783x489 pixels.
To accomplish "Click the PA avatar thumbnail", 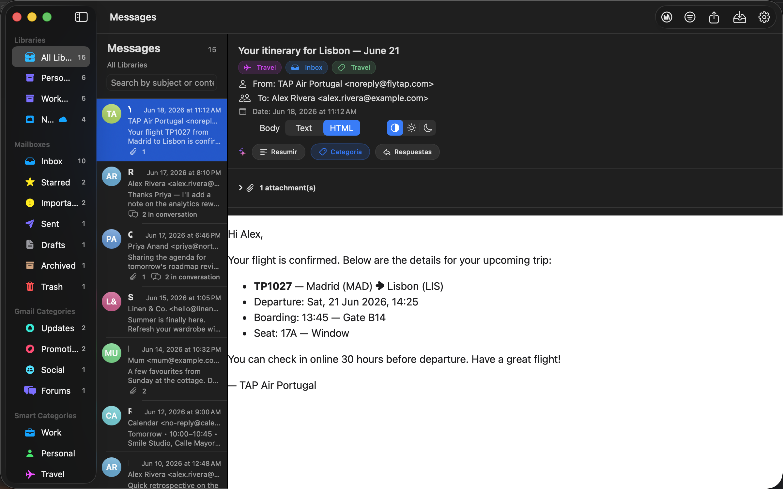I will (112, 239).
